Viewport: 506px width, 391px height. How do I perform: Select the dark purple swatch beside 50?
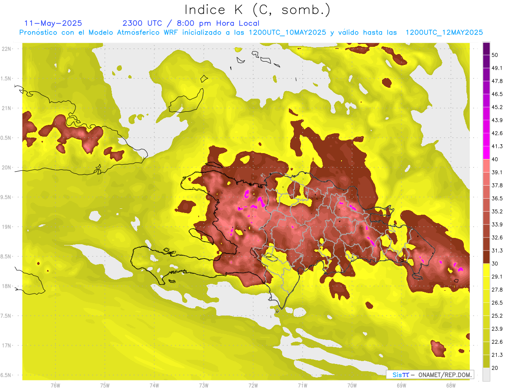pyautogui.click(x=486, y=49)
